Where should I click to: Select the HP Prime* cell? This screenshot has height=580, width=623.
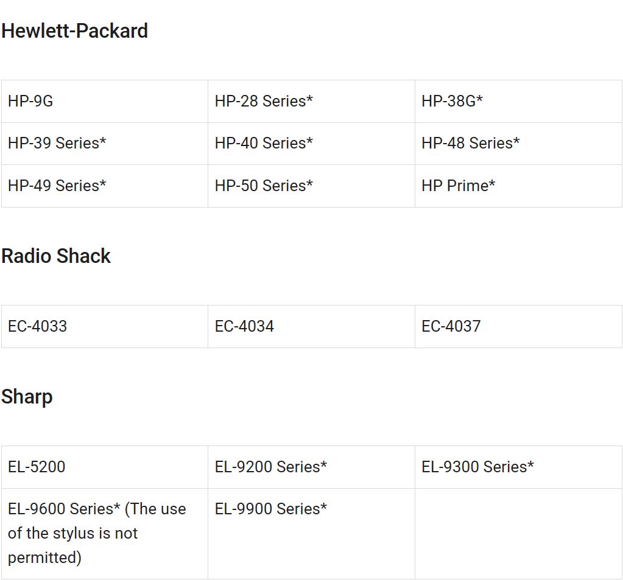(518, 186)
